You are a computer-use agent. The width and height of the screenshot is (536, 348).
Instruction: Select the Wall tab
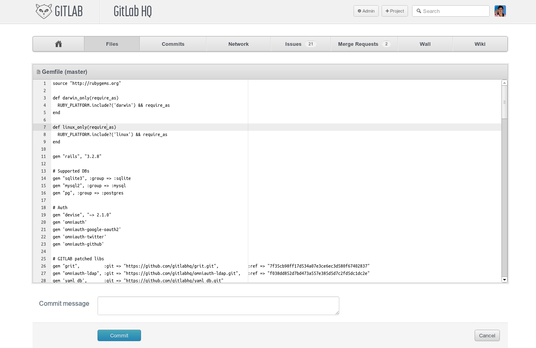pyautogui.click(x=425, y=44)
